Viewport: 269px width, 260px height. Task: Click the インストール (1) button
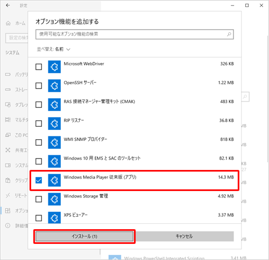click(x=84, y=236)
